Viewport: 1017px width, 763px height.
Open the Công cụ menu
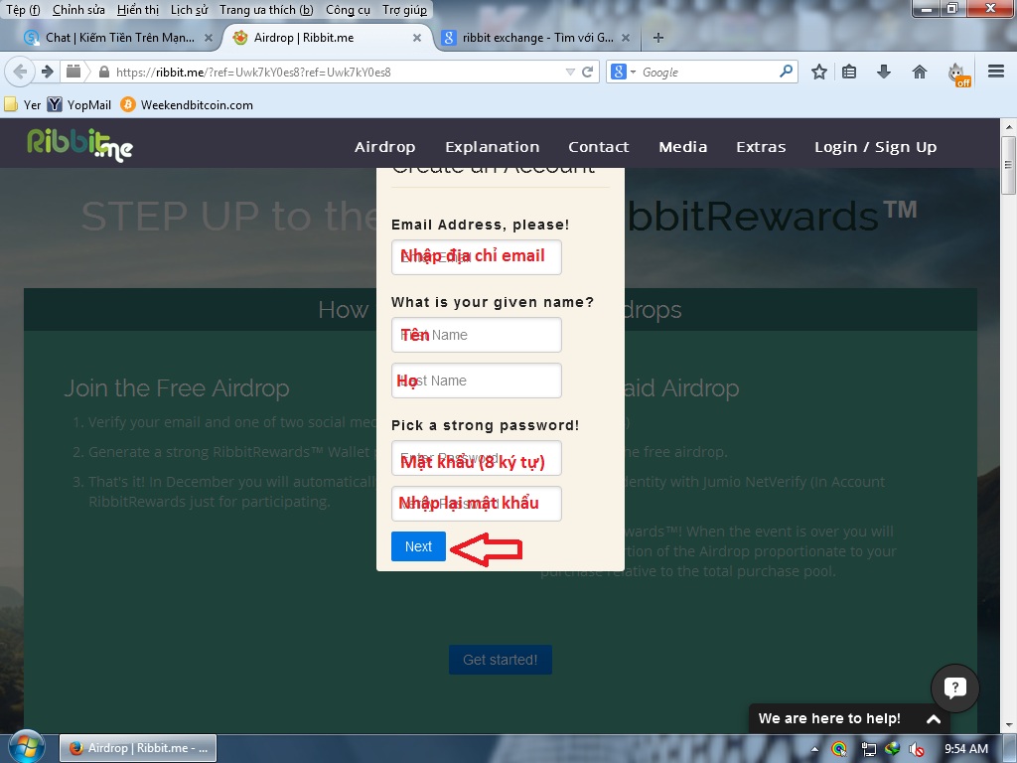tap(348, 10)
